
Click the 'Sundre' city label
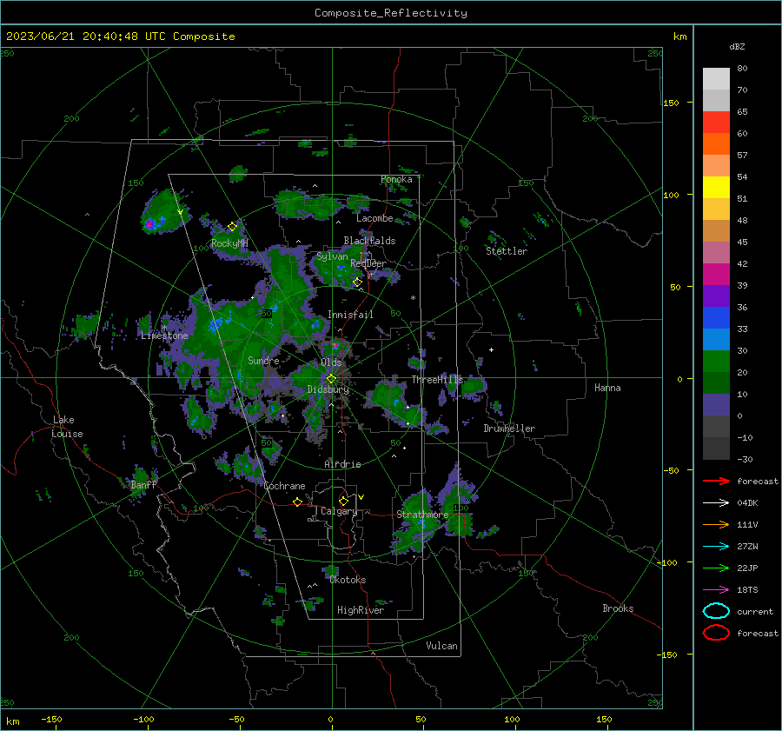pyautogui.click(x=263, y=360)
